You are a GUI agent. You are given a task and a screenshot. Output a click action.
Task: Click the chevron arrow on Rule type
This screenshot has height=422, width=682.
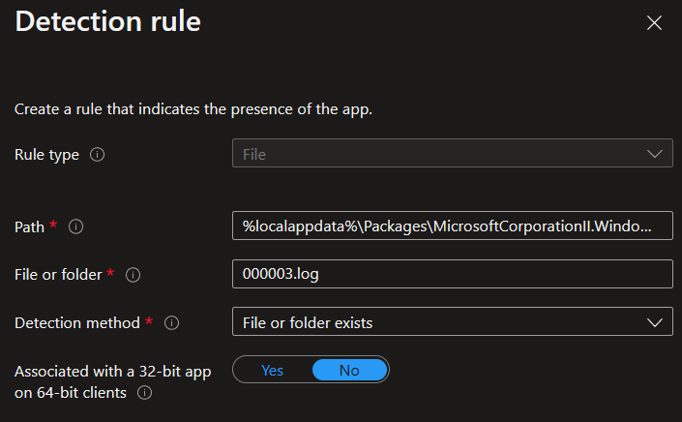[654, 154]
